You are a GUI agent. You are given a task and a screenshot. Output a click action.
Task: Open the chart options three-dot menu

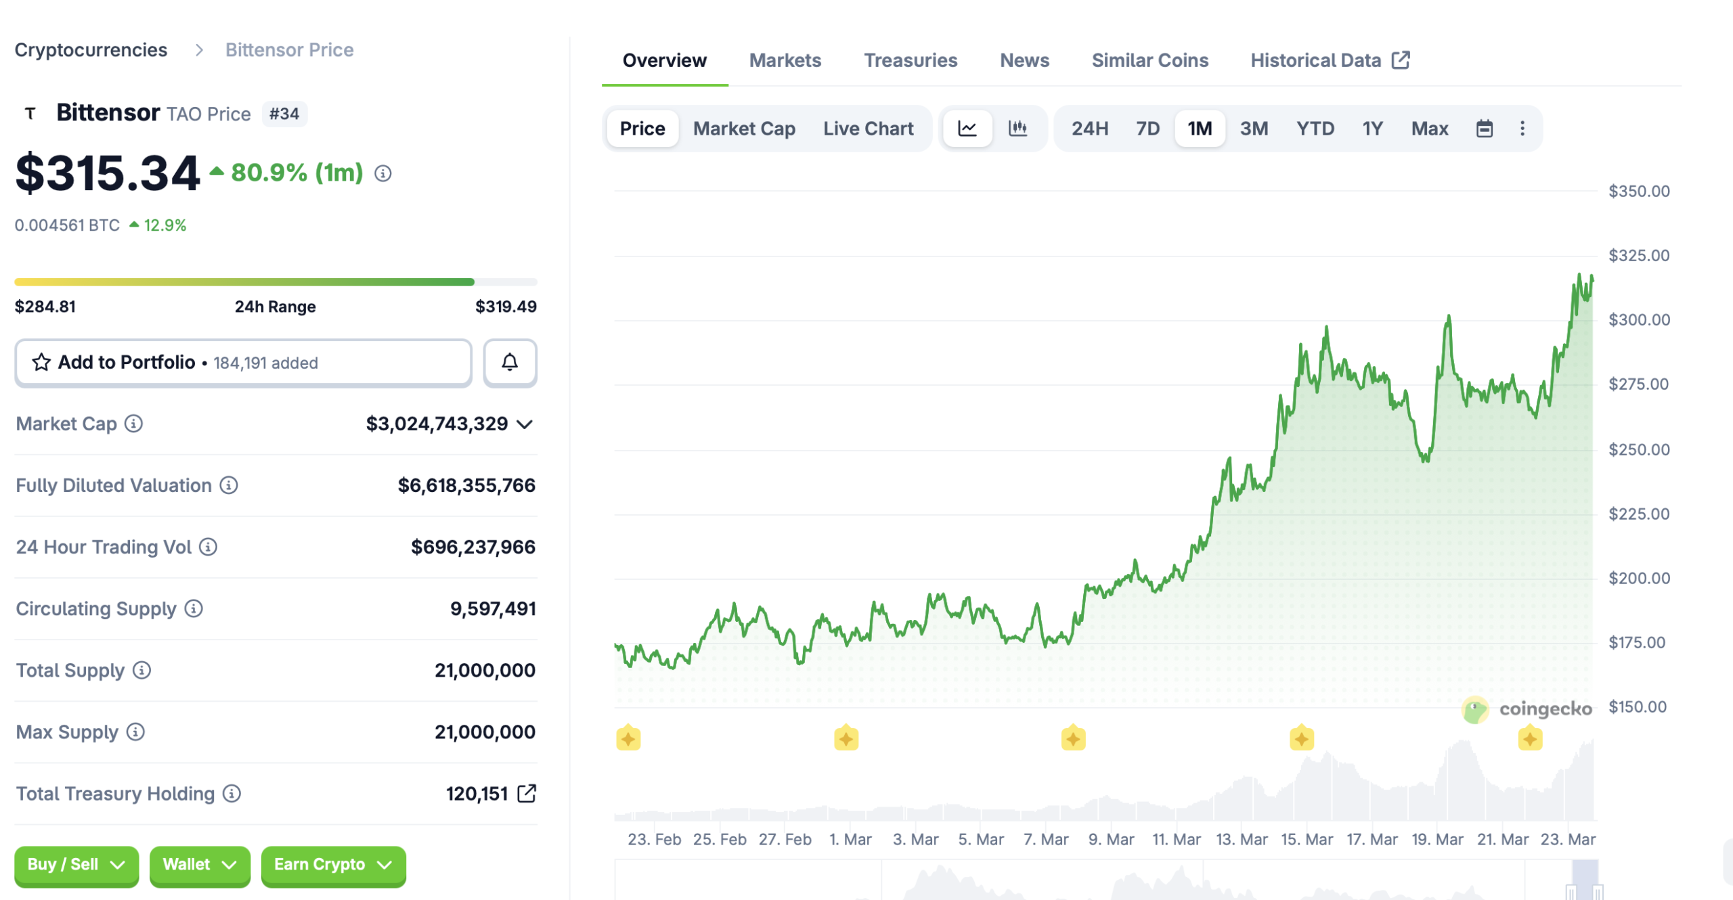pos(1522,128)
